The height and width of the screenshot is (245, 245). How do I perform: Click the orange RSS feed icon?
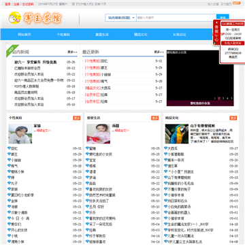pyautogui.click(x=236, y=3)
